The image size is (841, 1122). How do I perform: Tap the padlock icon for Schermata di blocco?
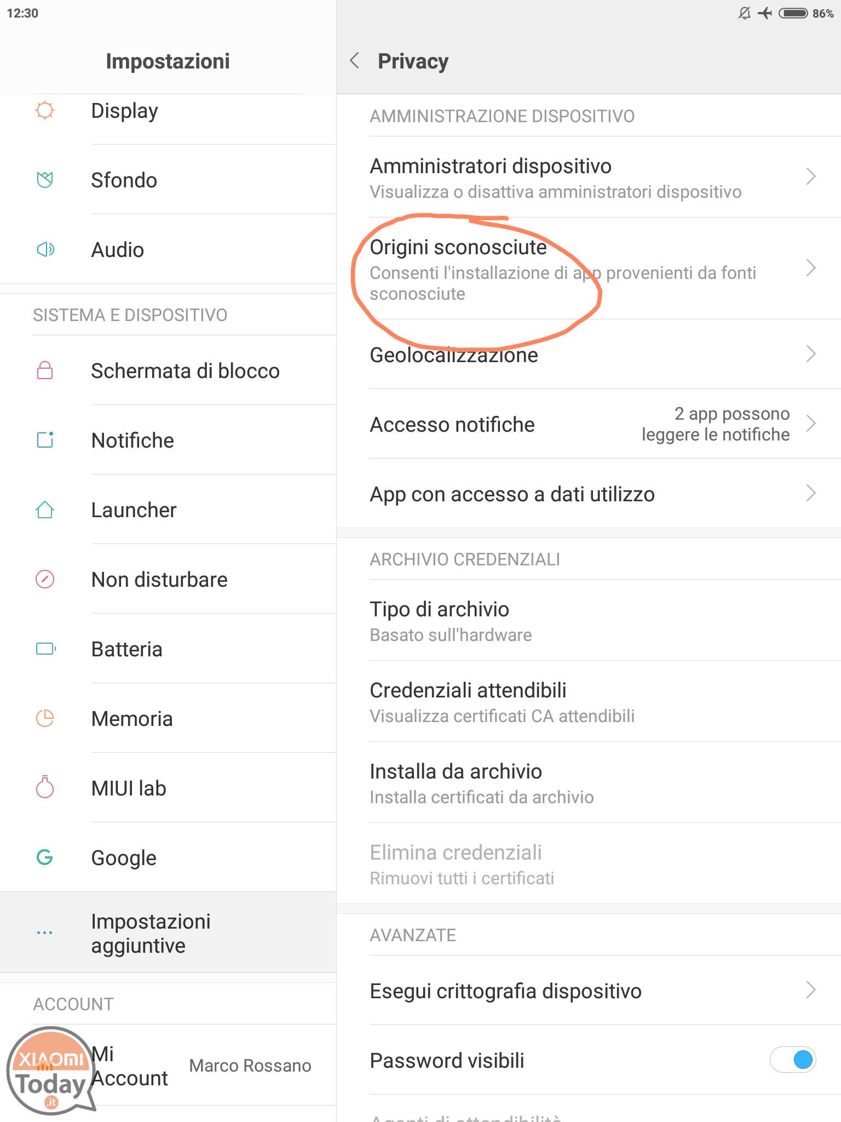[45, 370]
